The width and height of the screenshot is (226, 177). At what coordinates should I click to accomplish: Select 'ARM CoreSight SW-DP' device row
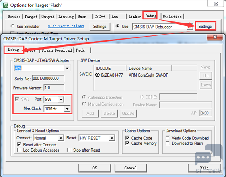click(148, 75)
